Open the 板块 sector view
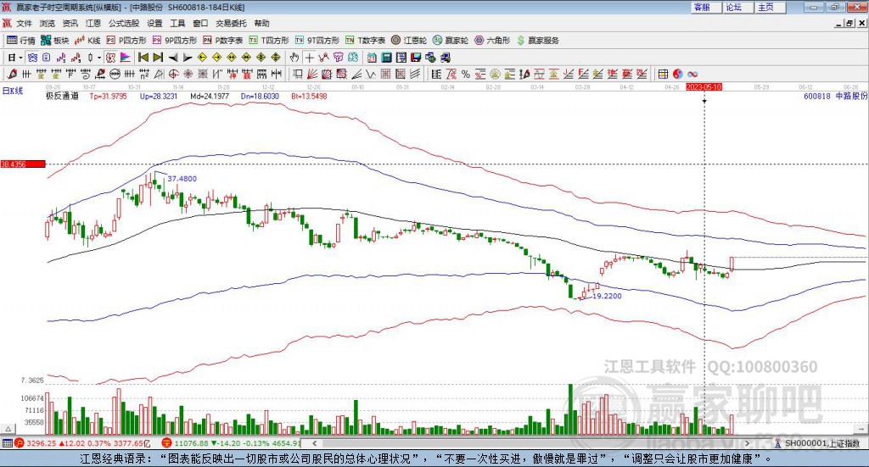This screenshot has width=869, height=467. tap(54, 41)
